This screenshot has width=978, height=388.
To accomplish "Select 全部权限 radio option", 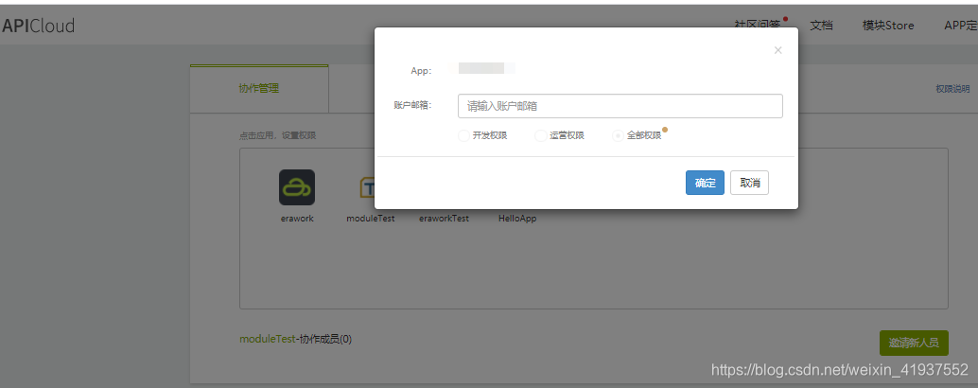I will click(618, 135).
